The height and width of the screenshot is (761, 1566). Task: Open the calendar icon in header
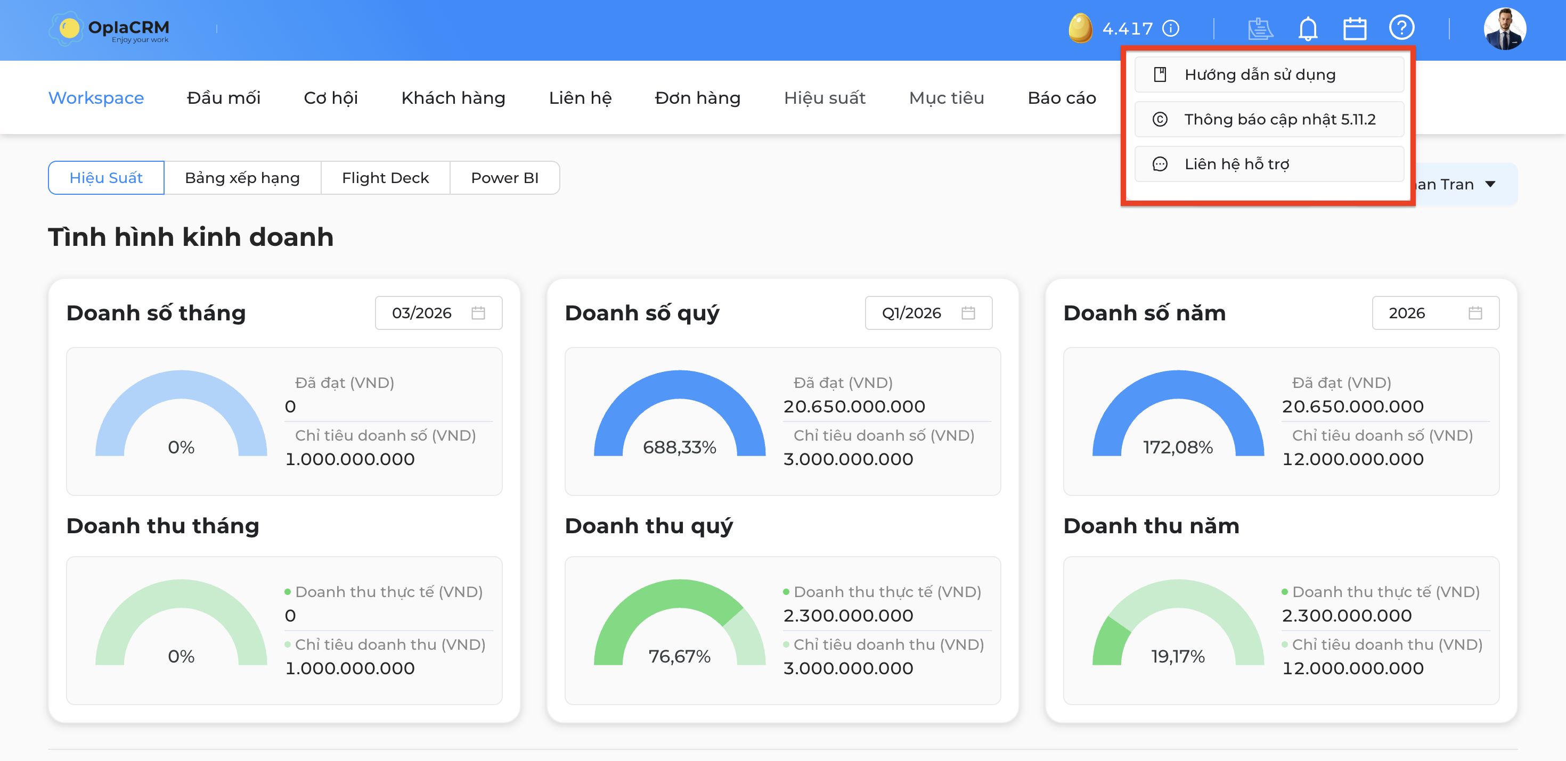point(1355,29)
